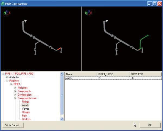Expand the black top-level Attributes node

pyautogui.click(x=7, y=77)
